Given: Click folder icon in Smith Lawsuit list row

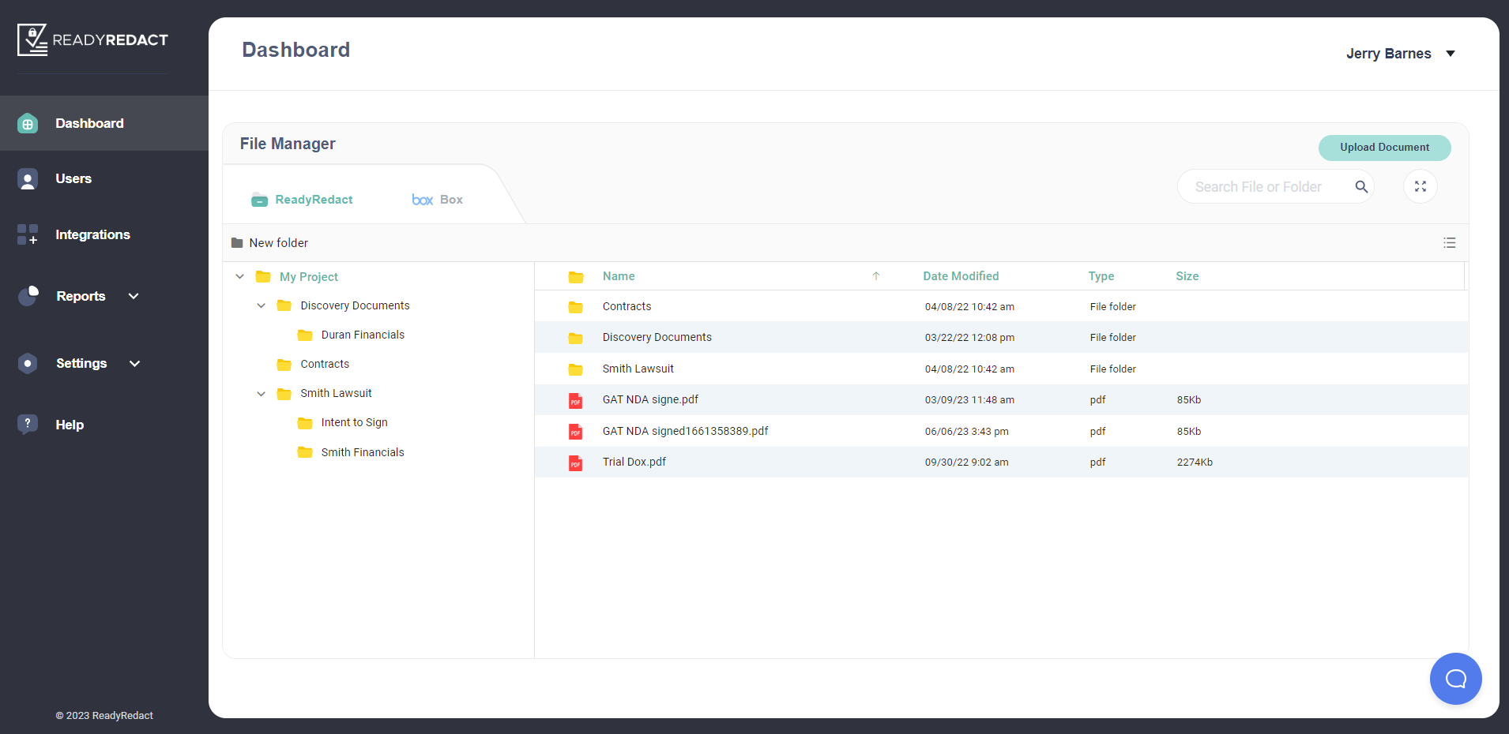Looking at the screenshot, I should click(576, 369).
